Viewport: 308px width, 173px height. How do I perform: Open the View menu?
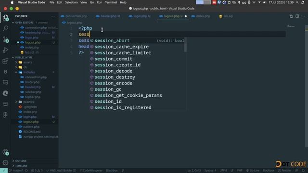[x=83, y=2]
